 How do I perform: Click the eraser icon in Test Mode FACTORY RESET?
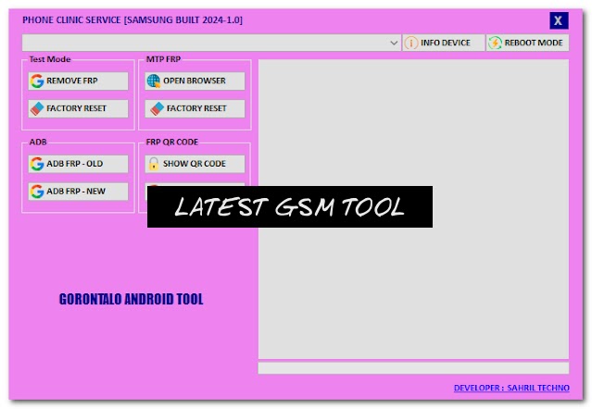(37, 108)
